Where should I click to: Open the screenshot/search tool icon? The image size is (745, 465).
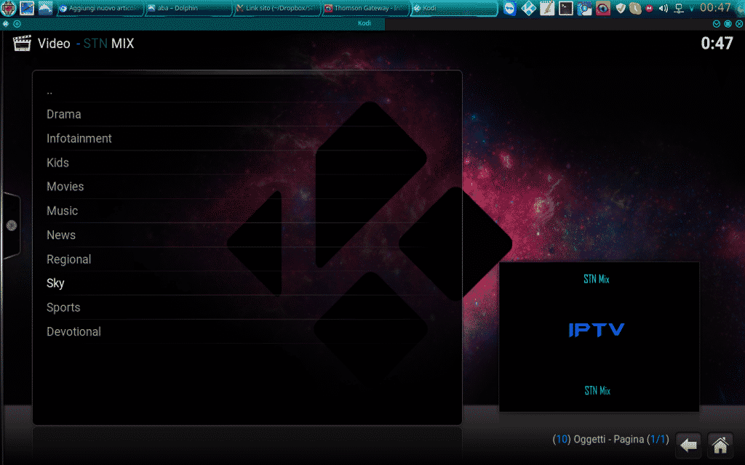click(584, 8)
